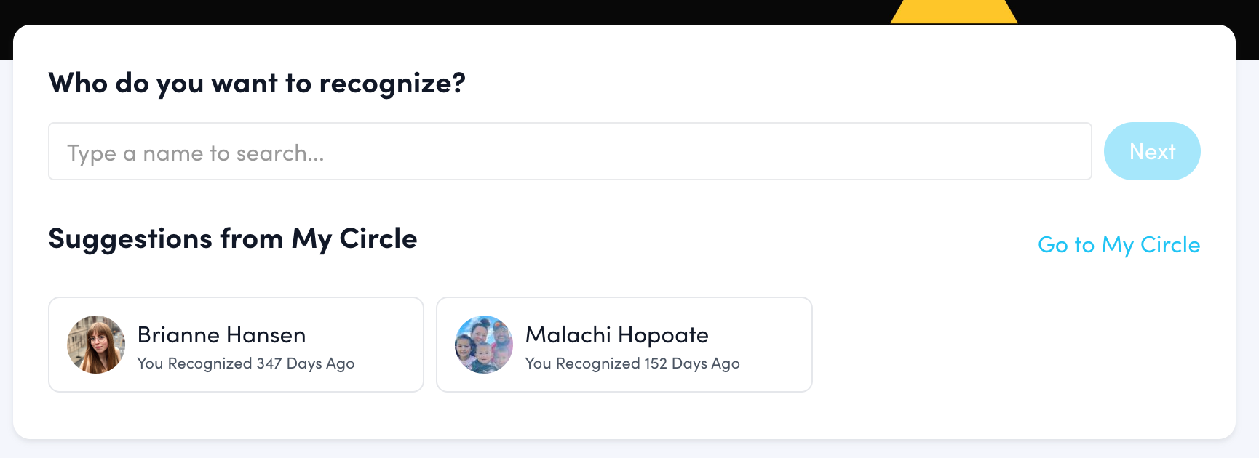Click the word "recognize?" in main heading
Viewport: 1259px width, 458px height.
pyautogui.click(x=392, y=84)
